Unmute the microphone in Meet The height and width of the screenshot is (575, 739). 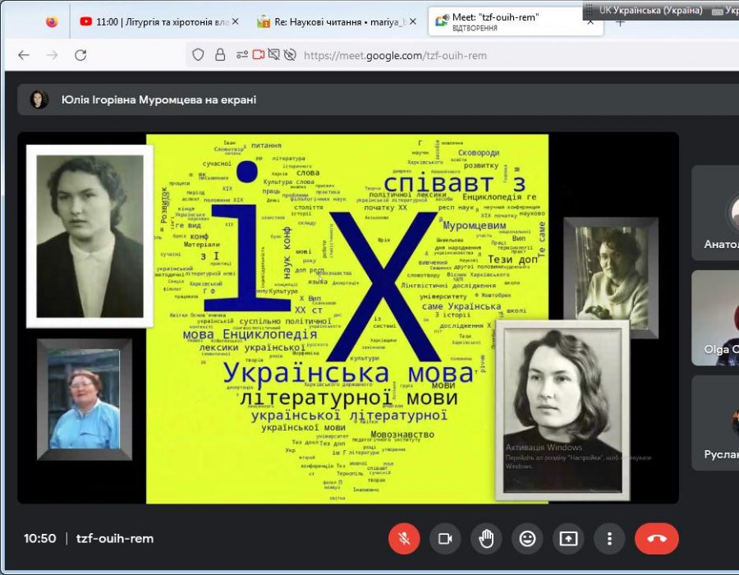click(x=403, y=539)
